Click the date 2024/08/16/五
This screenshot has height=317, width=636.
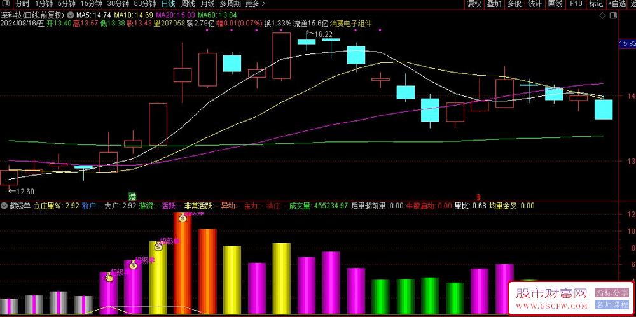coord(22,24)
